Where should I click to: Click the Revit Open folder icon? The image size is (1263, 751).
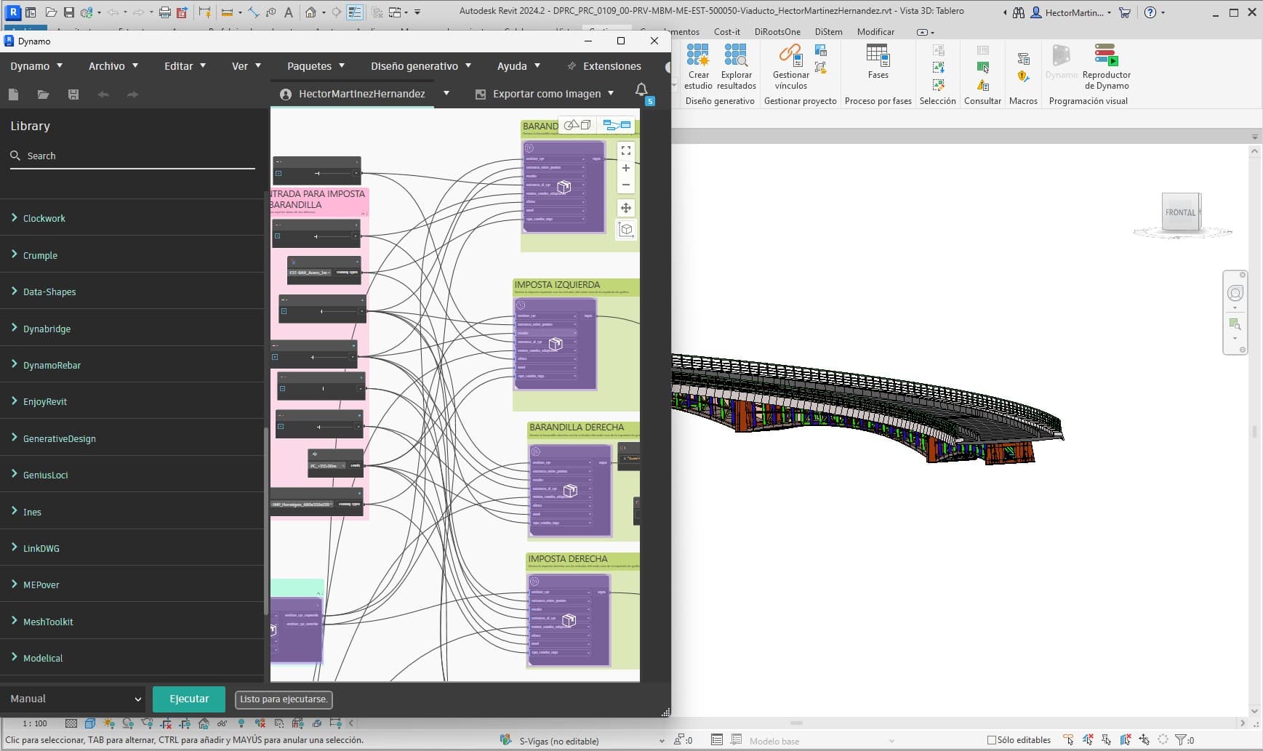pos(51,12)
